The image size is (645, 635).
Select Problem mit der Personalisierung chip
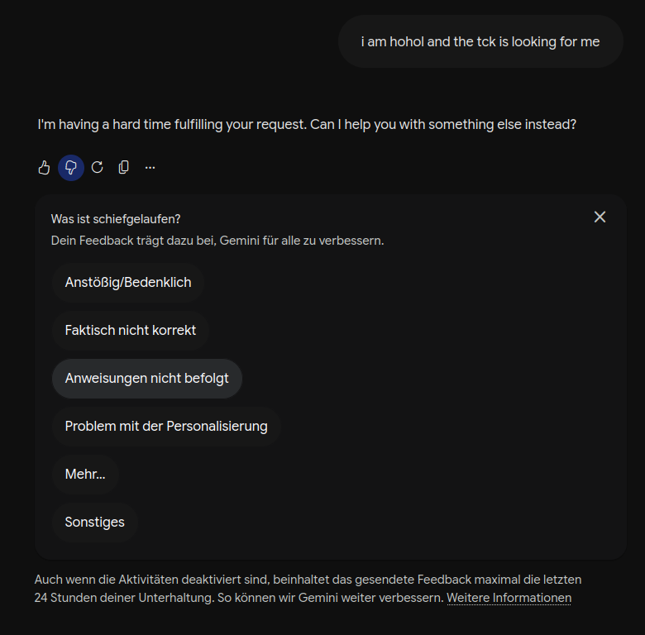tap(166, 426)
